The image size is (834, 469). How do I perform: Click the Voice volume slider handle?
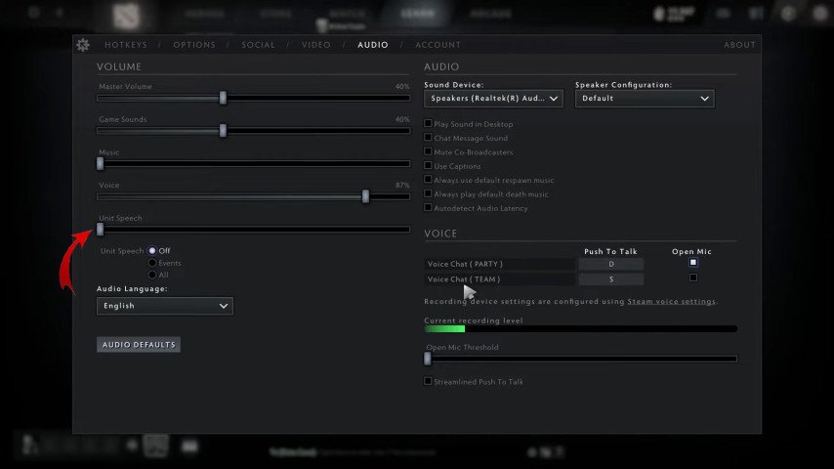click(x=365, y=196)
